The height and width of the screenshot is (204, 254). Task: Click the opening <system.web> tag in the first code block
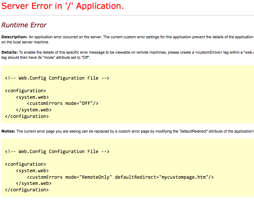(x=32, y=97)
